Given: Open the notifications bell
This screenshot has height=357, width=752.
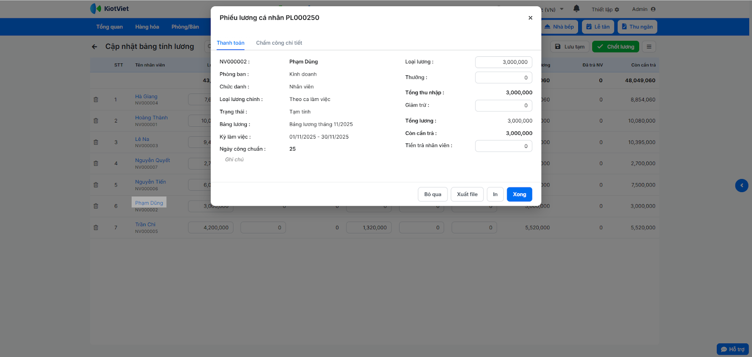Looking at the screenshot, I should click(x=577, y=8).
